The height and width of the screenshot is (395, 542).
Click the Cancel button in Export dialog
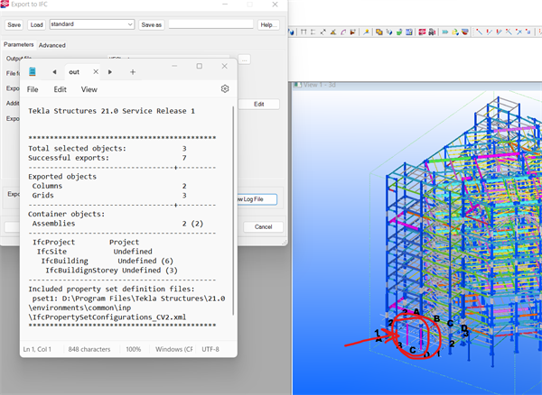tap(263, 226)
